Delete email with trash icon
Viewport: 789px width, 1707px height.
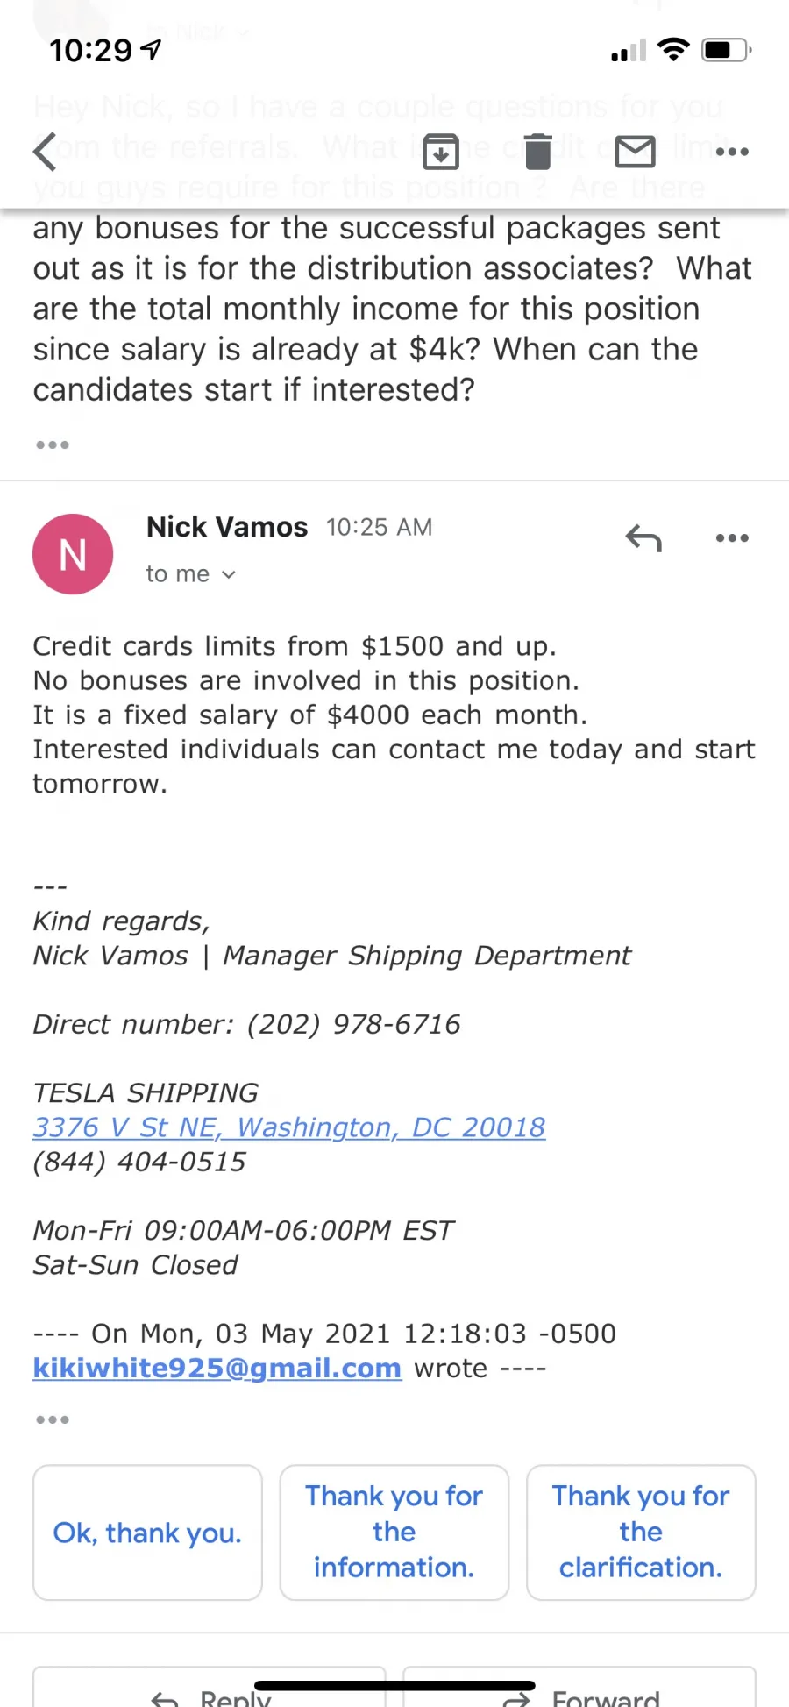click(x=538, y=151)
